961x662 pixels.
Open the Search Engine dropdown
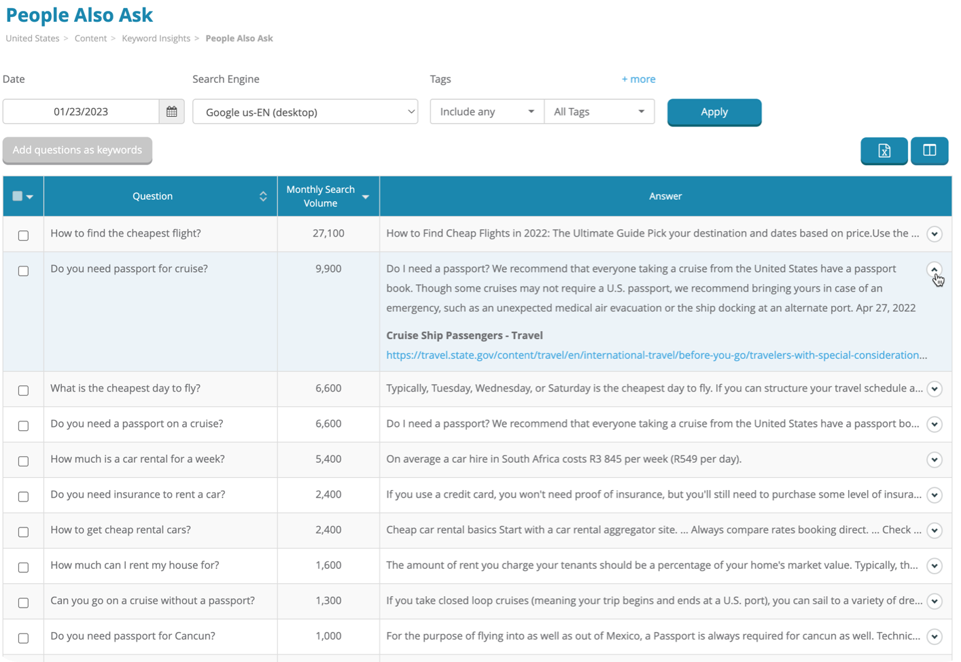[305, 111]
